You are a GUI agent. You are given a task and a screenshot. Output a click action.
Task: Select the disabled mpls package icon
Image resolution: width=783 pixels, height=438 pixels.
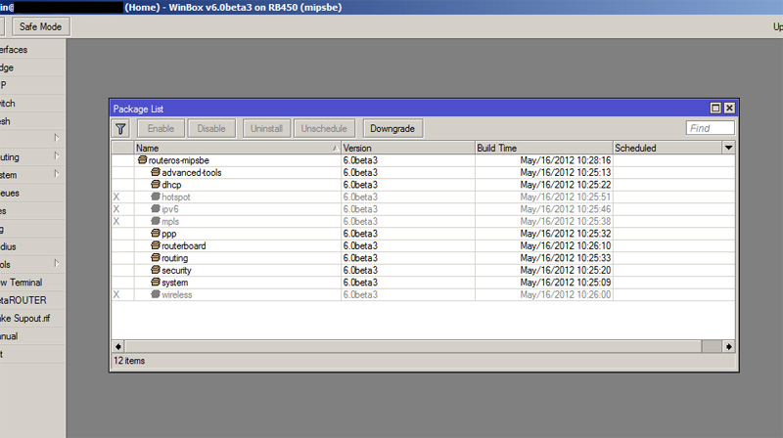tap(156, 221)
